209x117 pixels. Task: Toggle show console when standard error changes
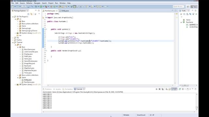coord(176,89)
